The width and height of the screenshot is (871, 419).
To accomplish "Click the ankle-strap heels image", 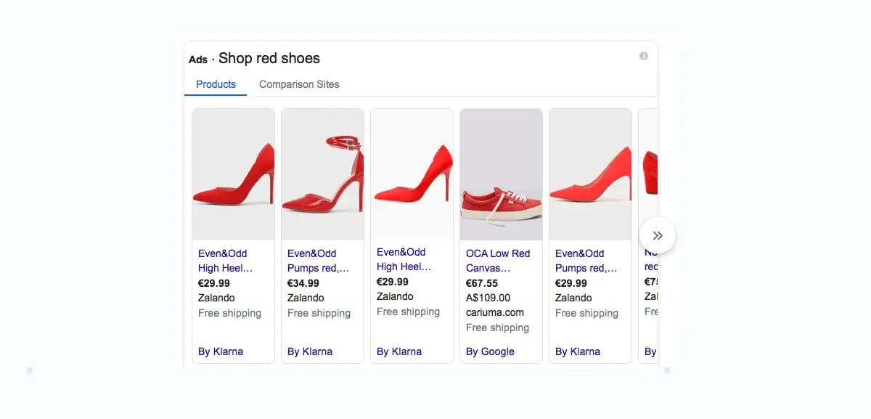I will tap(322, 174).
